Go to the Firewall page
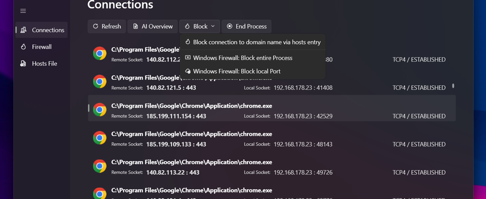The image size is (486, 199). click(42, 47)
